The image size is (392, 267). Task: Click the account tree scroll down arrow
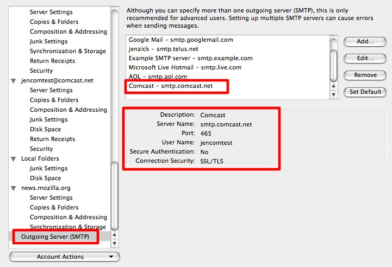(114, 244)
